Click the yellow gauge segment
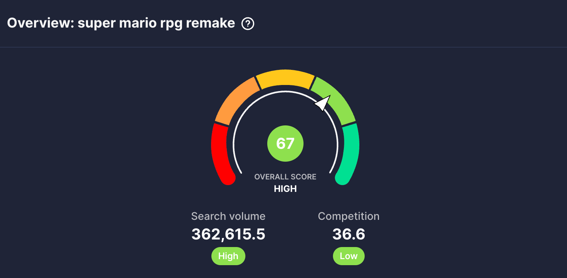This screenshot has width=567, height=278. 285,79
